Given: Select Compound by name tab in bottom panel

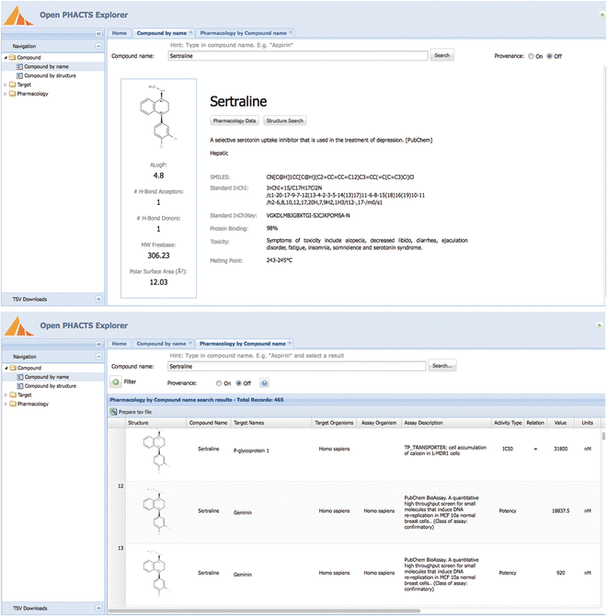Looking at the screenshot, I should click(x=161, y=343).
